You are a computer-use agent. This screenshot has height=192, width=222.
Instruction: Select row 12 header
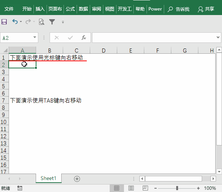(4, 136)
